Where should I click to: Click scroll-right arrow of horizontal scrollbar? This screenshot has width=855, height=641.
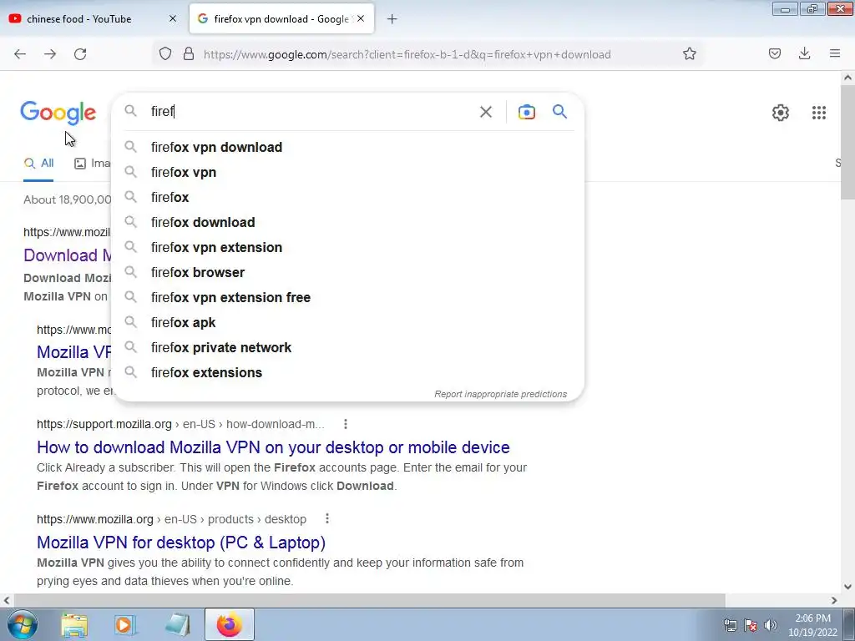click(x=834, y=600)
